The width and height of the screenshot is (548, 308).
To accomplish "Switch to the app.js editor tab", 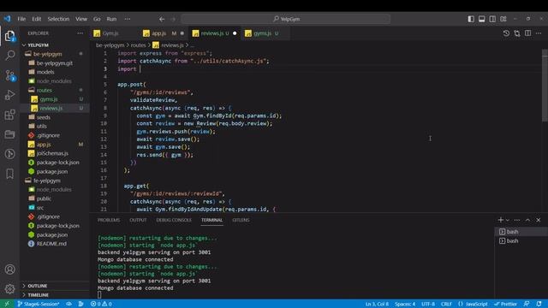I will (x=158, y=33).
